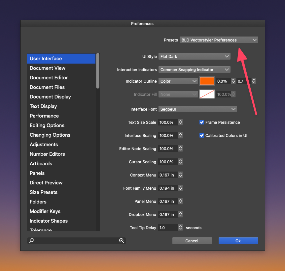This screenshot has width=285, height=271.
Task: Click the Interface Scaling stepper arrows
Action: (x=180, y=135)
